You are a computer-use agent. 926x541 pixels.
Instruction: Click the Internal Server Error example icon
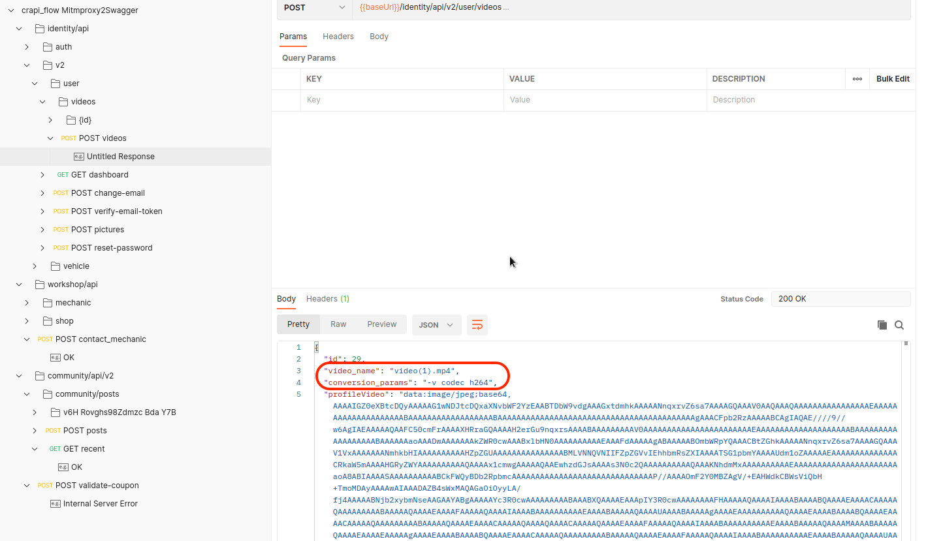pos(56,504)
